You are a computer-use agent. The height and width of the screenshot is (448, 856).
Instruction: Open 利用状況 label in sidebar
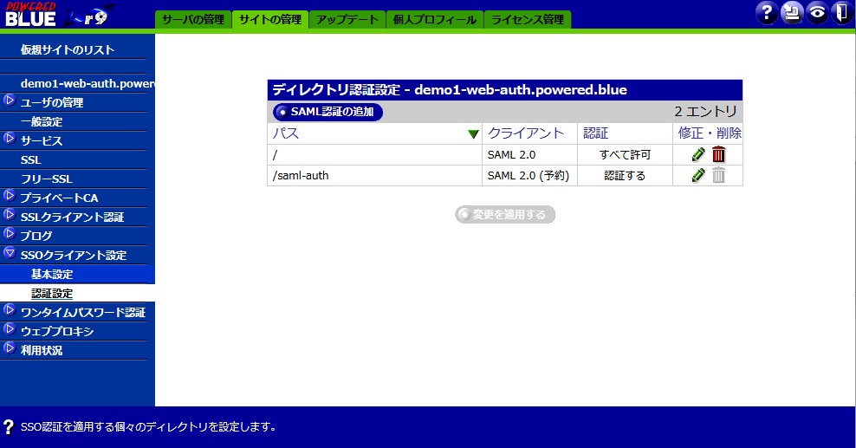pyautogui.click(x=42, y=350)
